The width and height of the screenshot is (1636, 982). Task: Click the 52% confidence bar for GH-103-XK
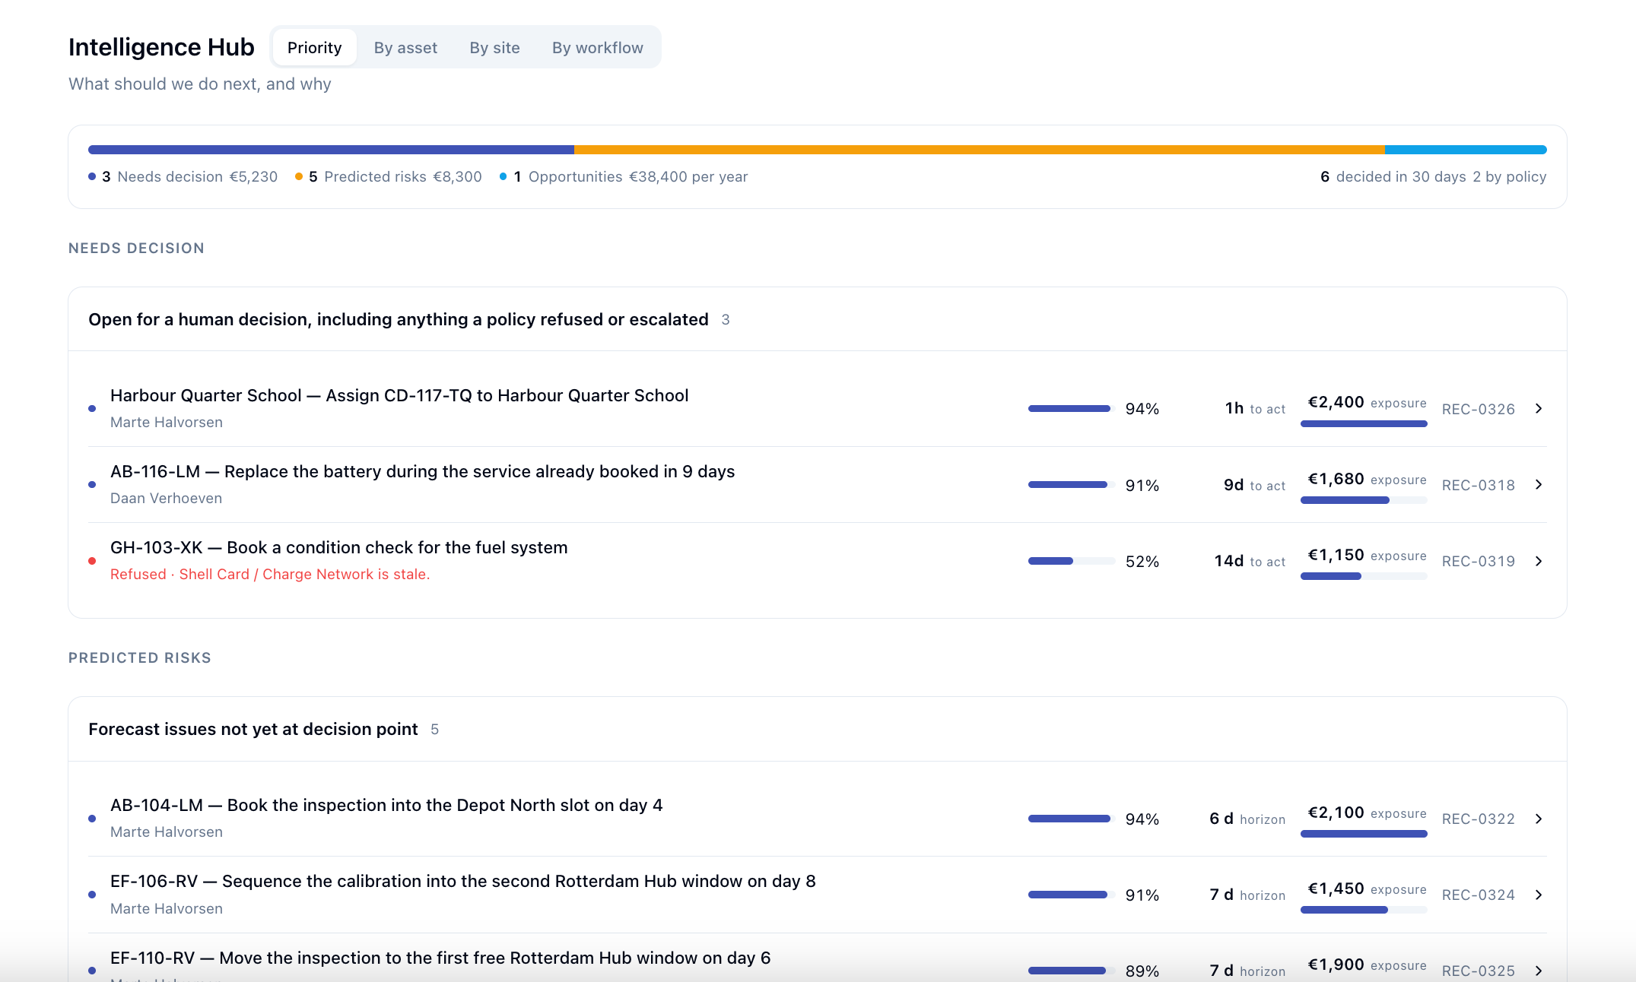[x=1072, y=561]
